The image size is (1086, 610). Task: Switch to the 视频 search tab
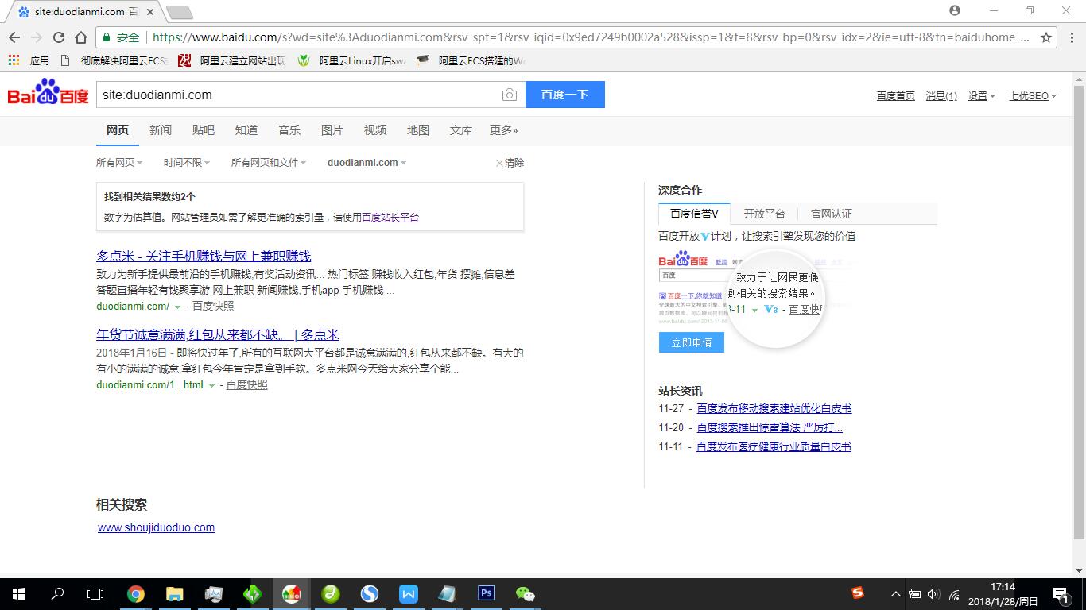375,130
